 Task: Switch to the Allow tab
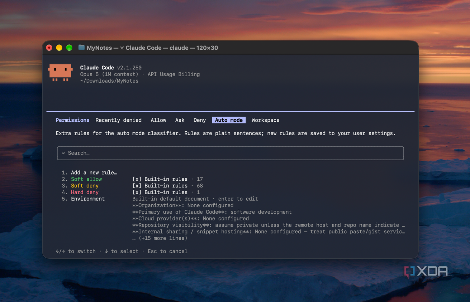click(x=158, y=120)
